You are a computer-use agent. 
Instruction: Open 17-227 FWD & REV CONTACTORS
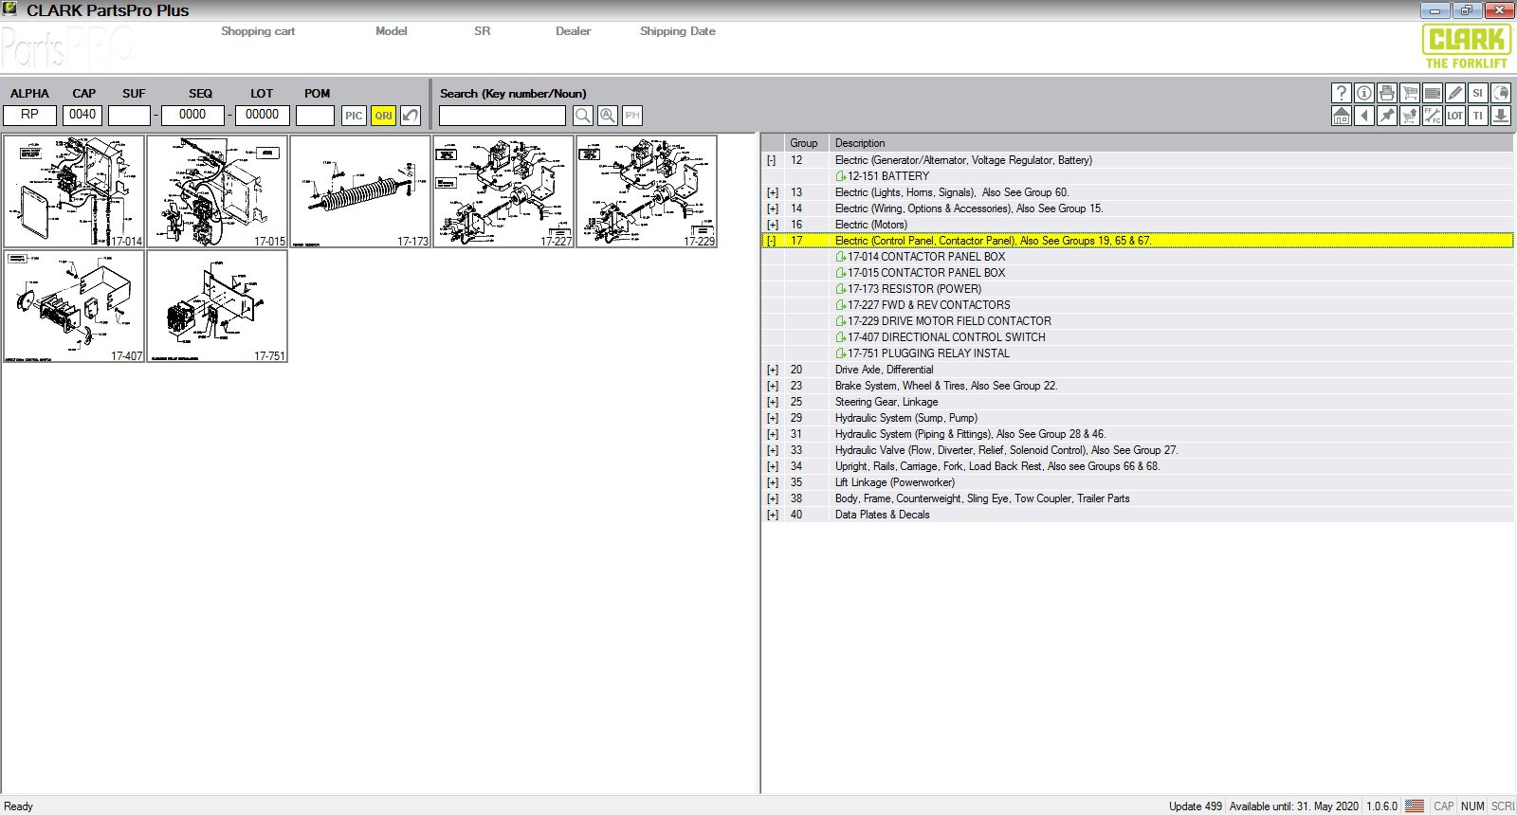pyautogui.click(x=923, y=305)
